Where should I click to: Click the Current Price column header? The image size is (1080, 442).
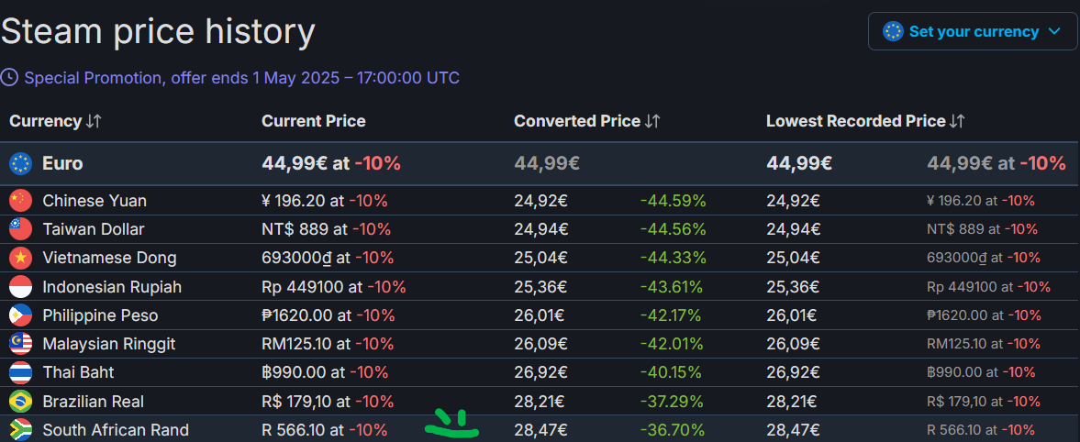(314, 121)
